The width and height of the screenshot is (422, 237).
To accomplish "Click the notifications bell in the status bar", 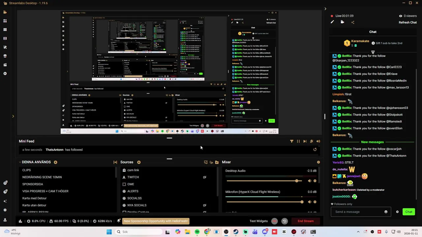I will tap(119, 221).
